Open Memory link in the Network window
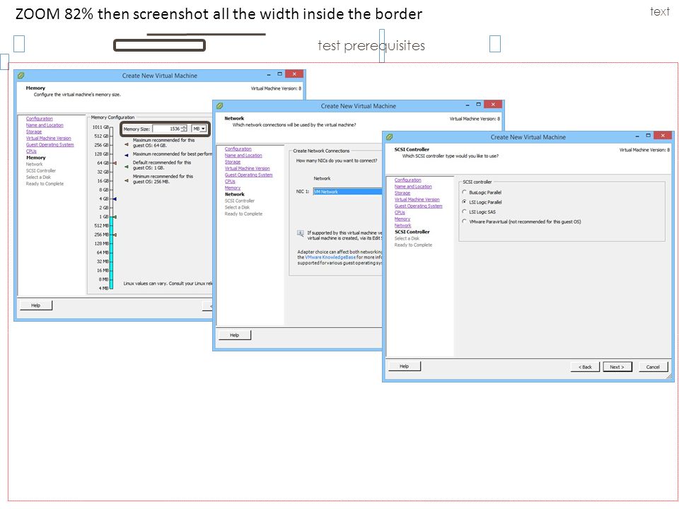The image size is (679, 509). click(x=233, y=188)
